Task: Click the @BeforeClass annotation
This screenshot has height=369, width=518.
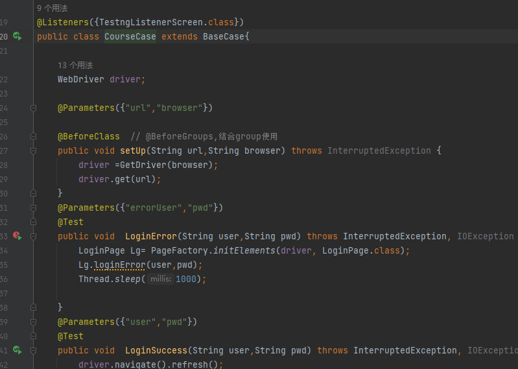Action: (x=89, y=136)
